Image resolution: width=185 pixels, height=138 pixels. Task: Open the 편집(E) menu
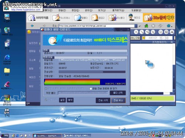coord(75,10)
